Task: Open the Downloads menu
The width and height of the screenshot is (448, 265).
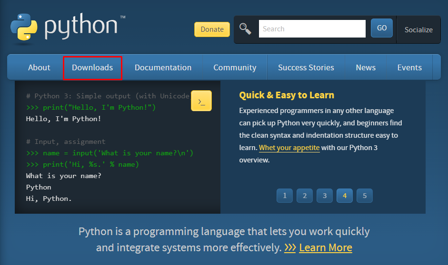Action: [x=92, y=68]
